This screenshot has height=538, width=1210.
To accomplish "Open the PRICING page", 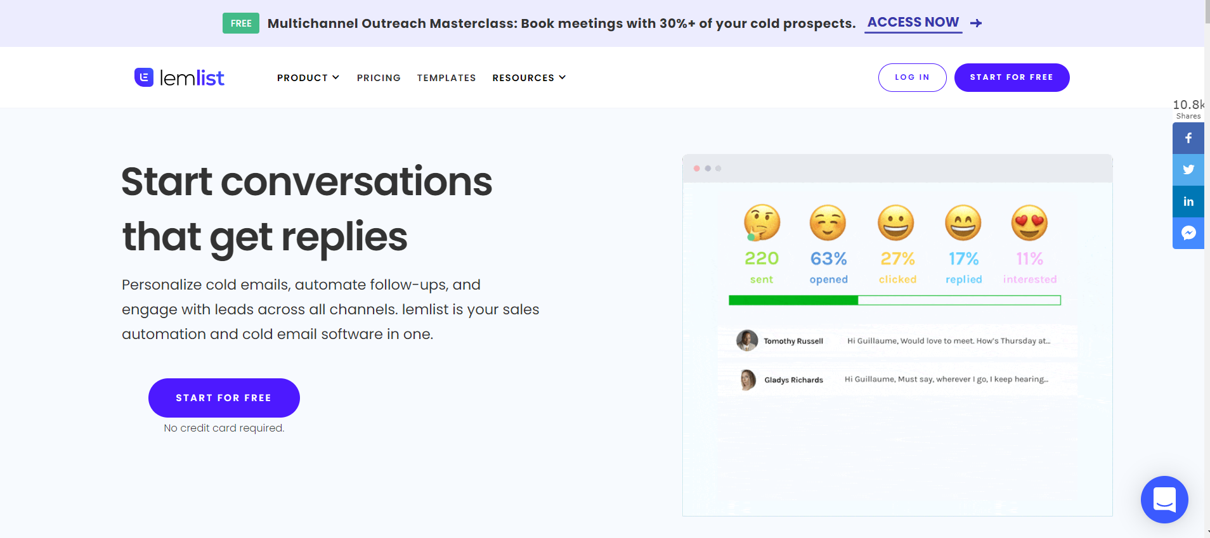I will pyautogui.click(x=379, y=77).
